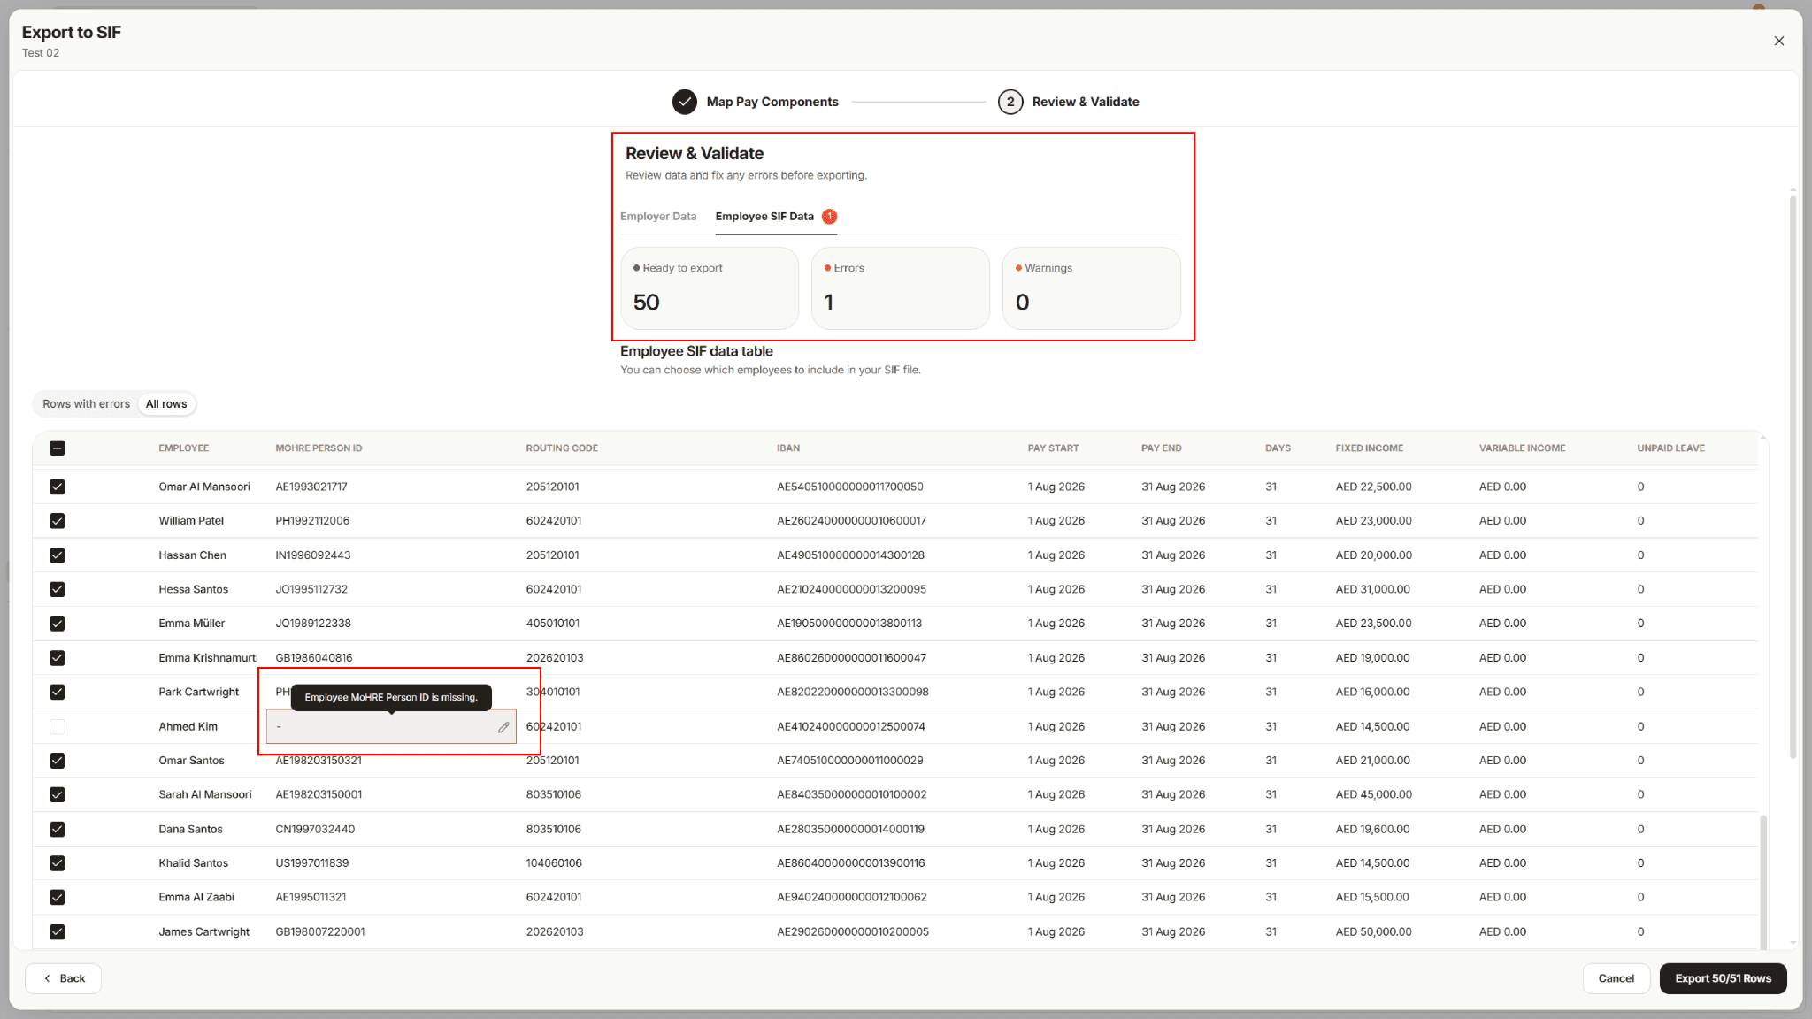Click the EMPLOYEE column header
1812x1019 pixels.
tap(184, 448)
